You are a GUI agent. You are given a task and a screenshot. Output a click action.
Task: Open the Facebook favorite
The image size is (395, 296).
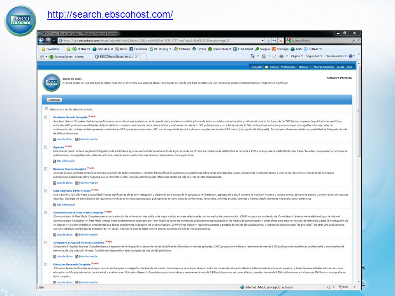coord(138,49)
